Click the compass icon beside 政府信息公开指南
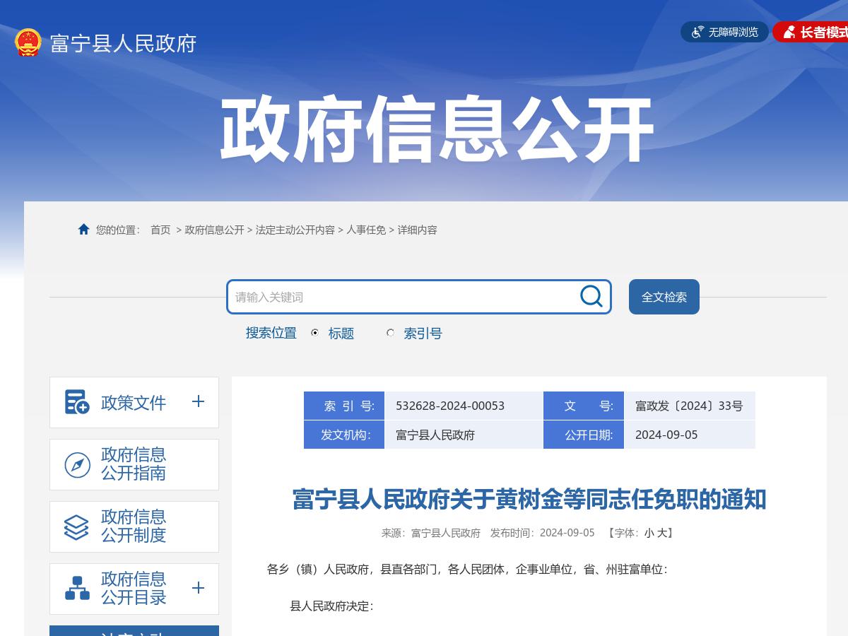 (76, 464)
